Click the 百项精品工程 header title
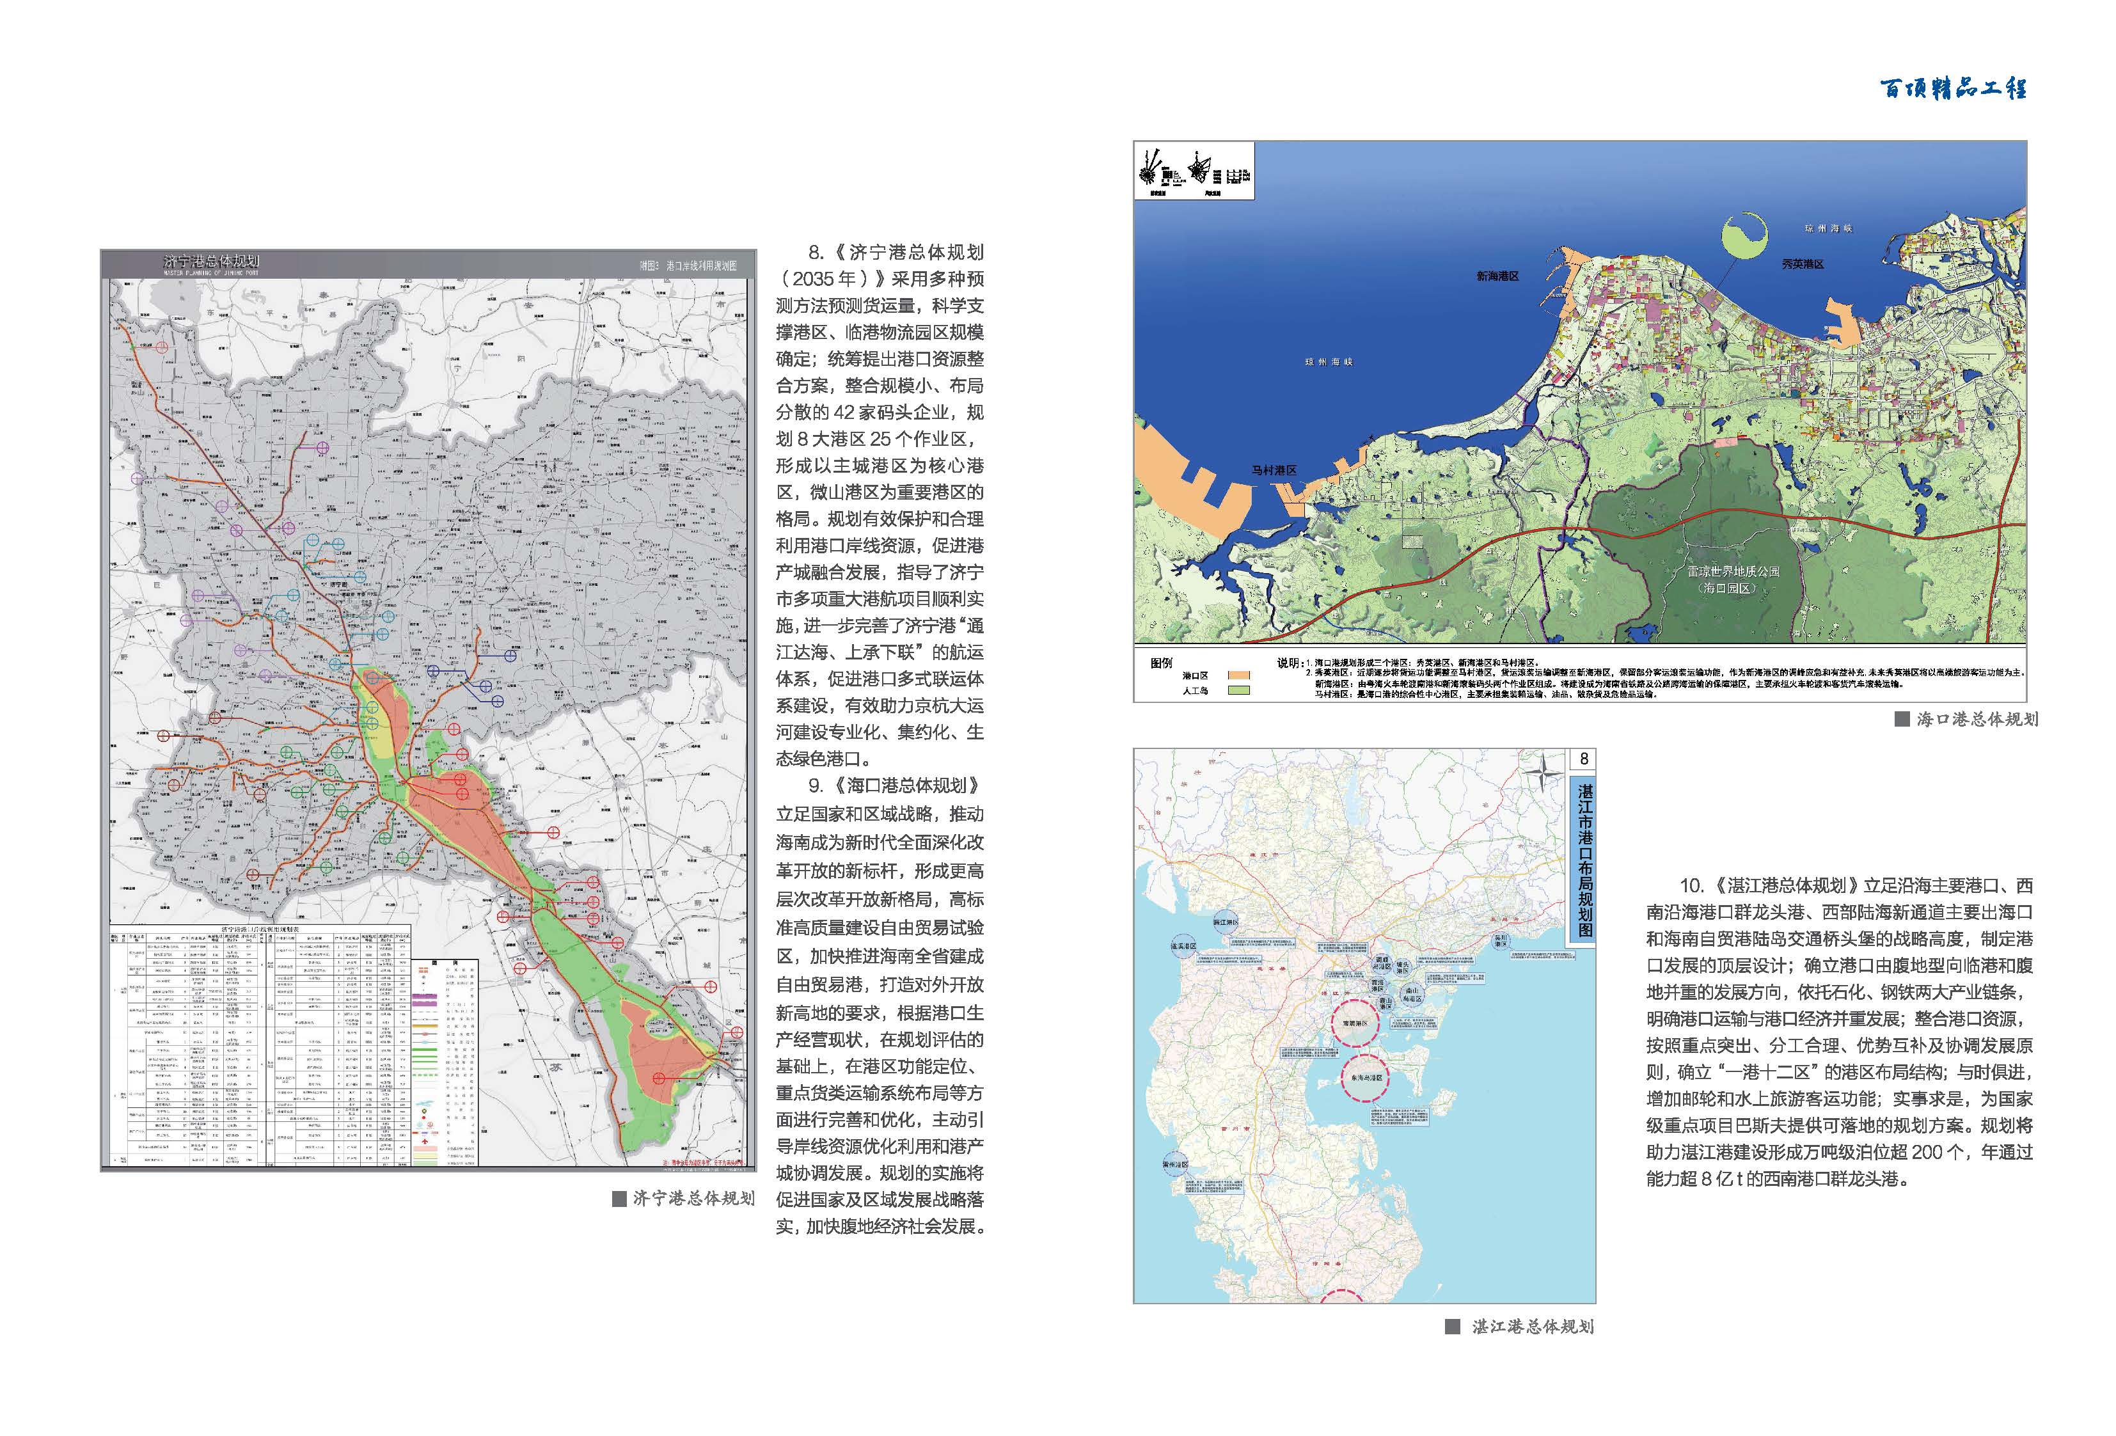2116x1436 pixels. click(1953, 88)
